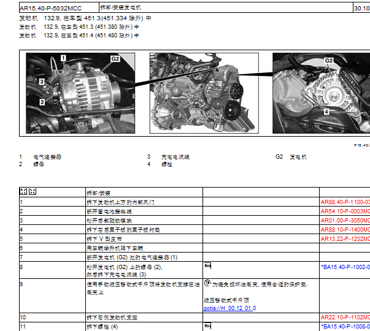This screenshot has height=331, width=370.
Task: Click step 10 text "拆下右侧发动机支座"
Action: pos(112,318)
